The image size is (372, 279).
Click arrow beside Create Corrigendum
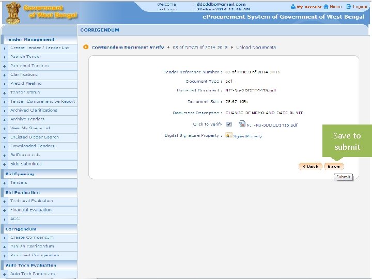5,238
